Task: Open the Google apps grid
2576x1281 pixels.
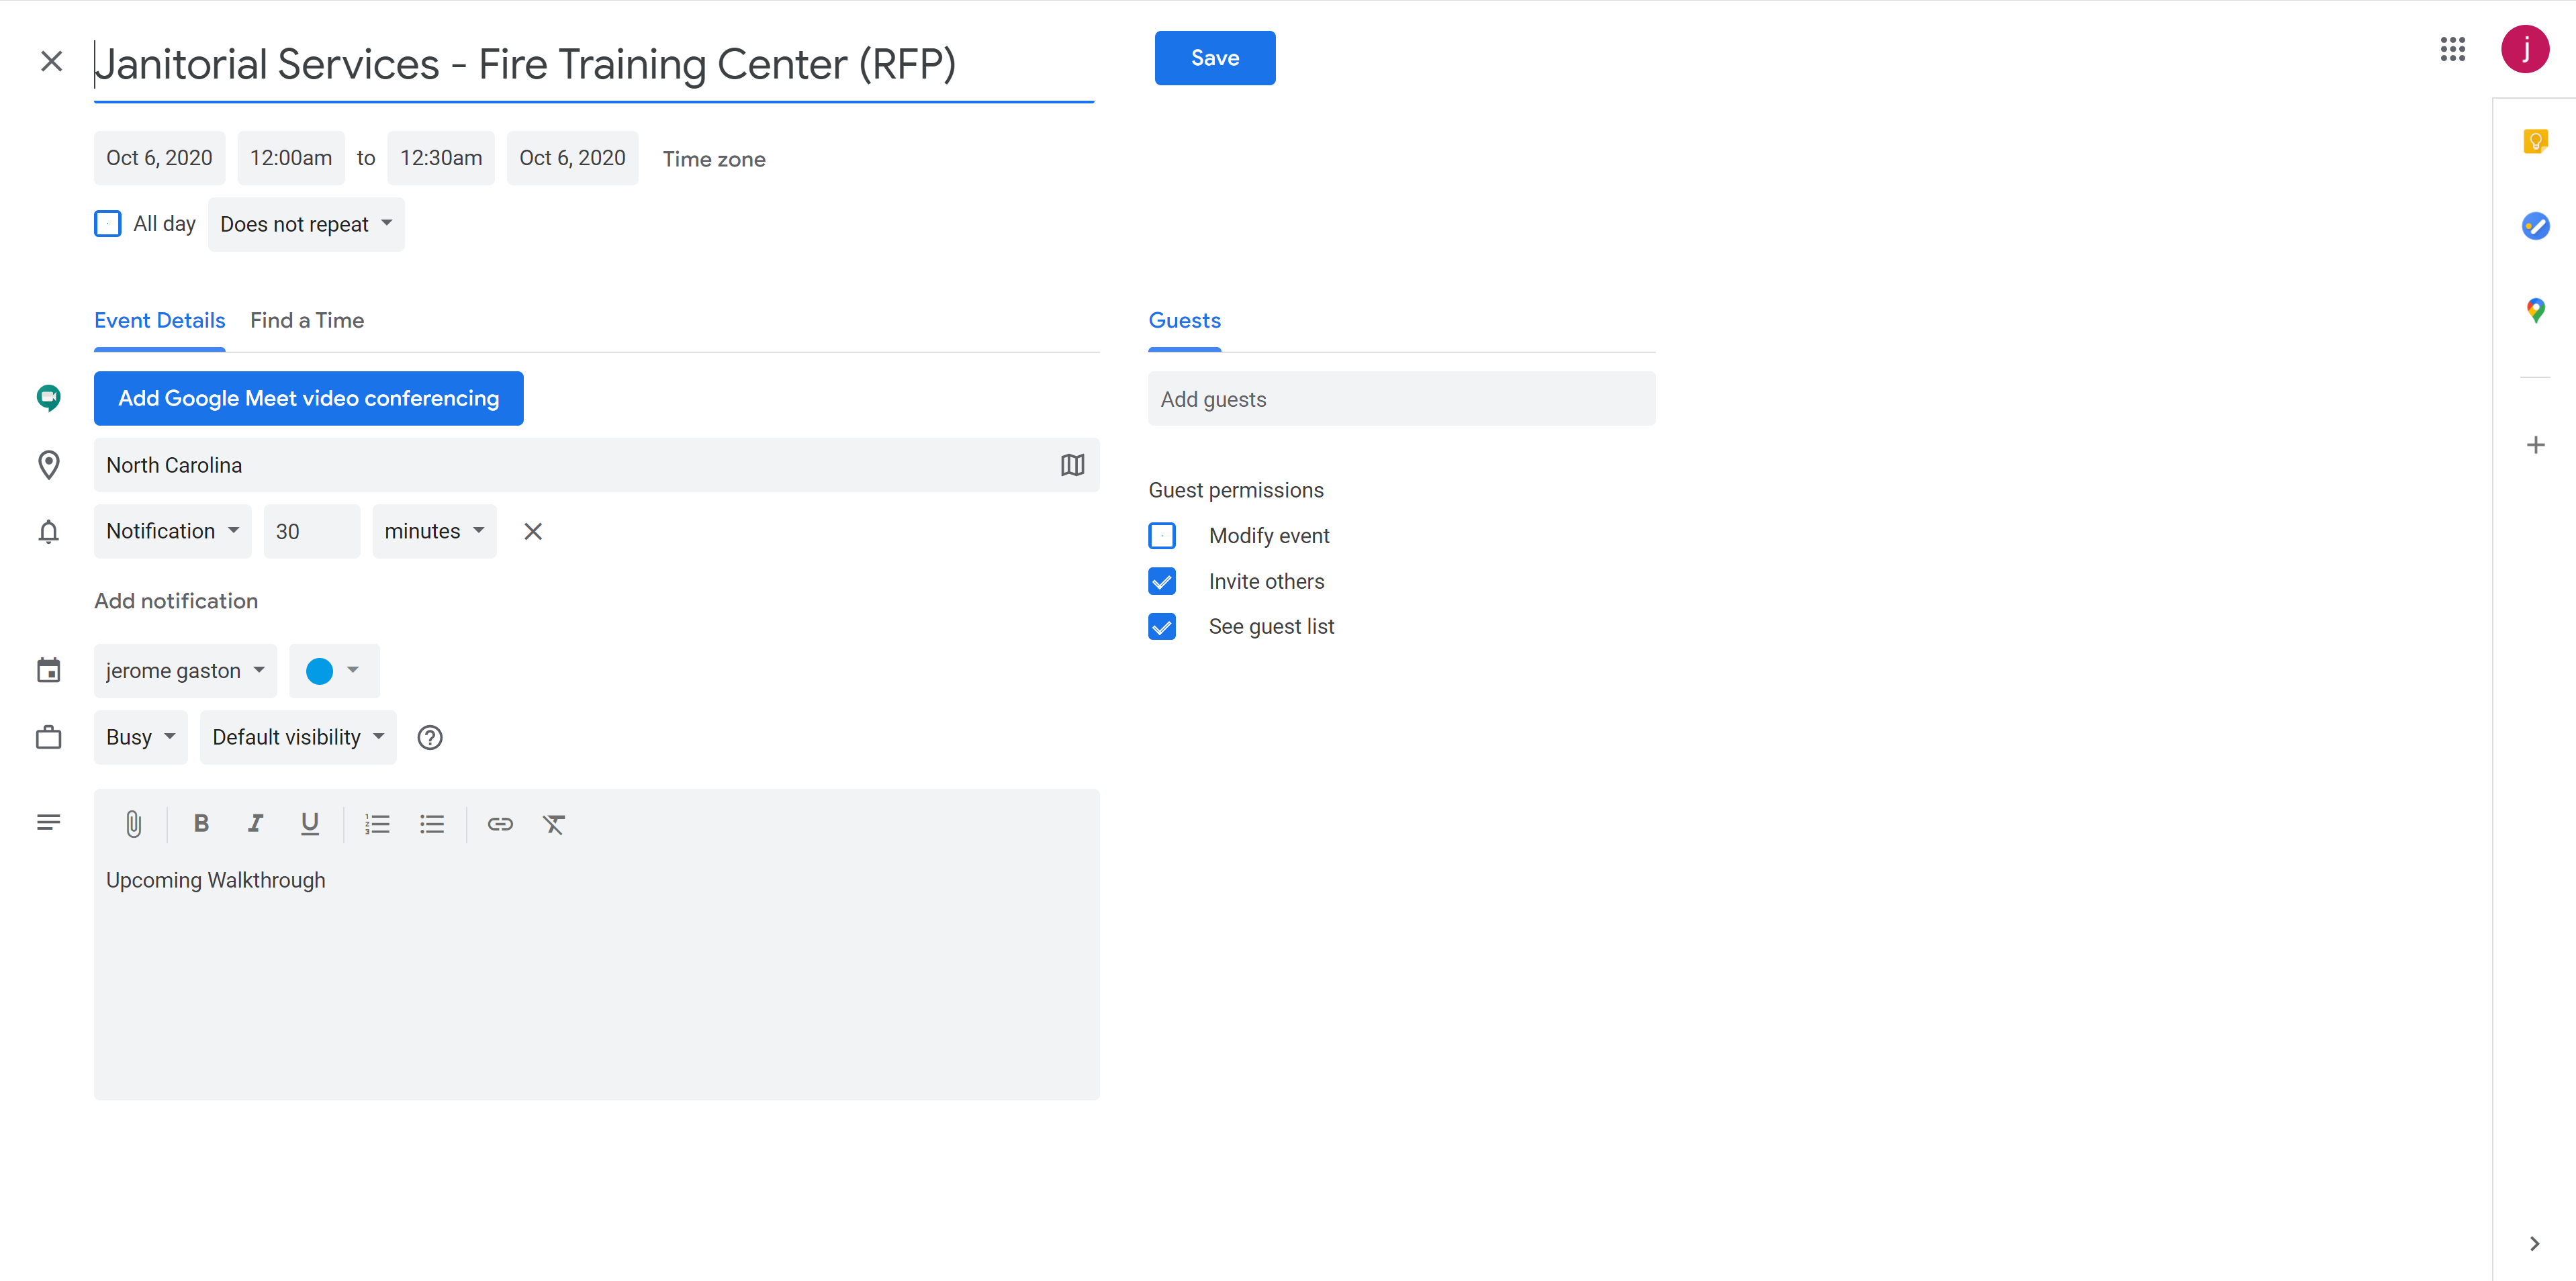Action: click(2452, 49)
